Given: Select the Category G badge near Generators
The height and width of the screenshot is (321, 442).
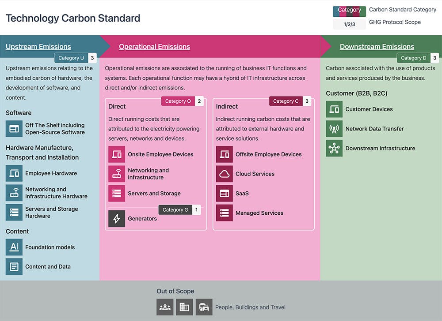Looking at the screenshot, I should [175, 209].
